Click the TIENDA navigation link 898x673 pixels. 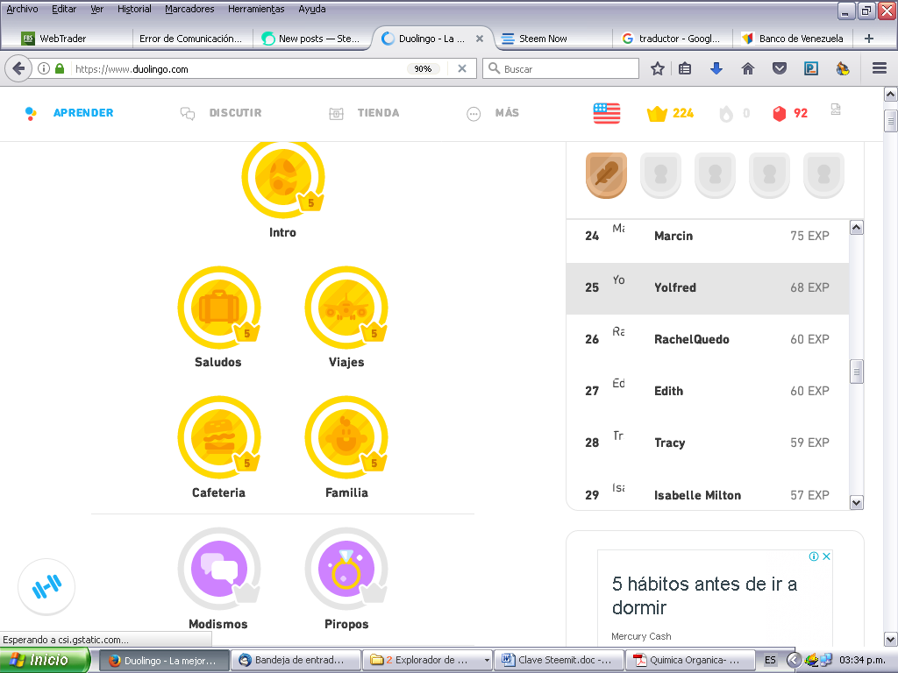[x=378, y=113]
